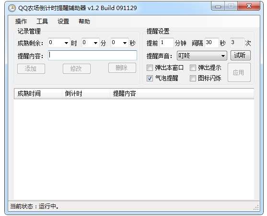Enable the 弹出本窗口 checkbox
267x216 pixels.
[x=150, y=68]
